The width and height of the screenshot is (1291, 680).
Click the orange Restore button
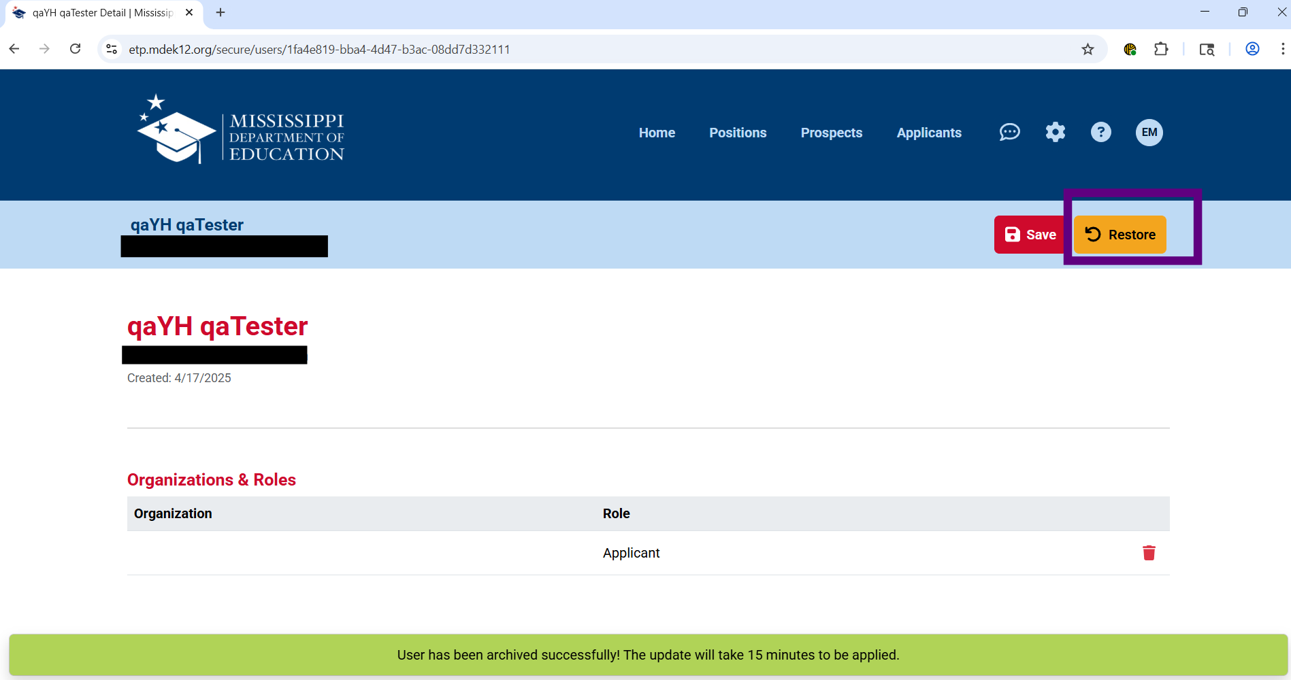click(x=1120, y=235)
